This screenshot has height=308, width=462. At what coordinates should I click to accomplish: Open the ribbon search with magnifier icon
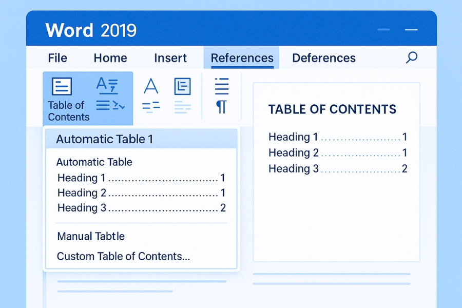coord(412,58)
